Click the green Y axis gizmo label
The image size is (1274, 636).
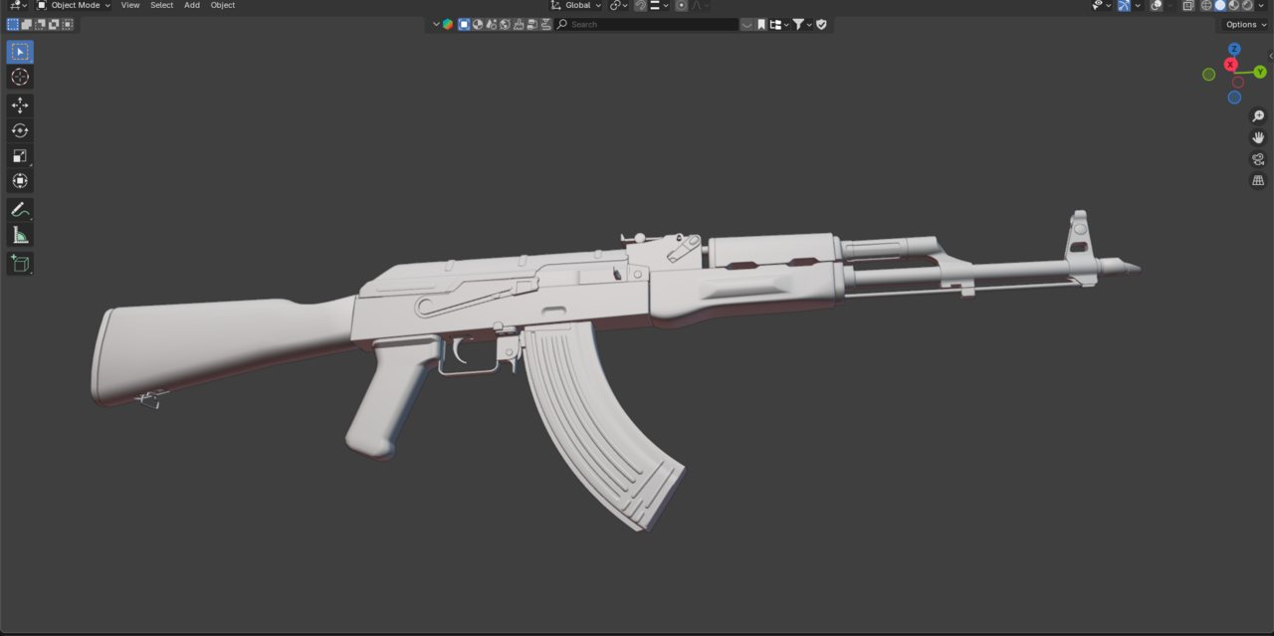tap(1260, 72)
